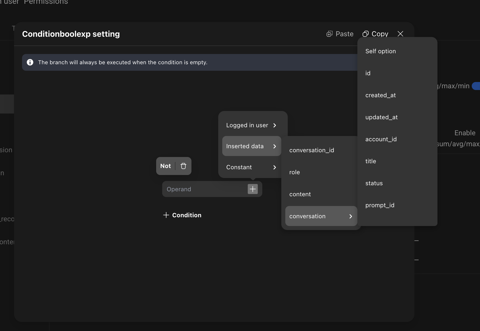Choose the role field
Image resolution: width=480 pixels, height=331 pixels.
[295, 172]
